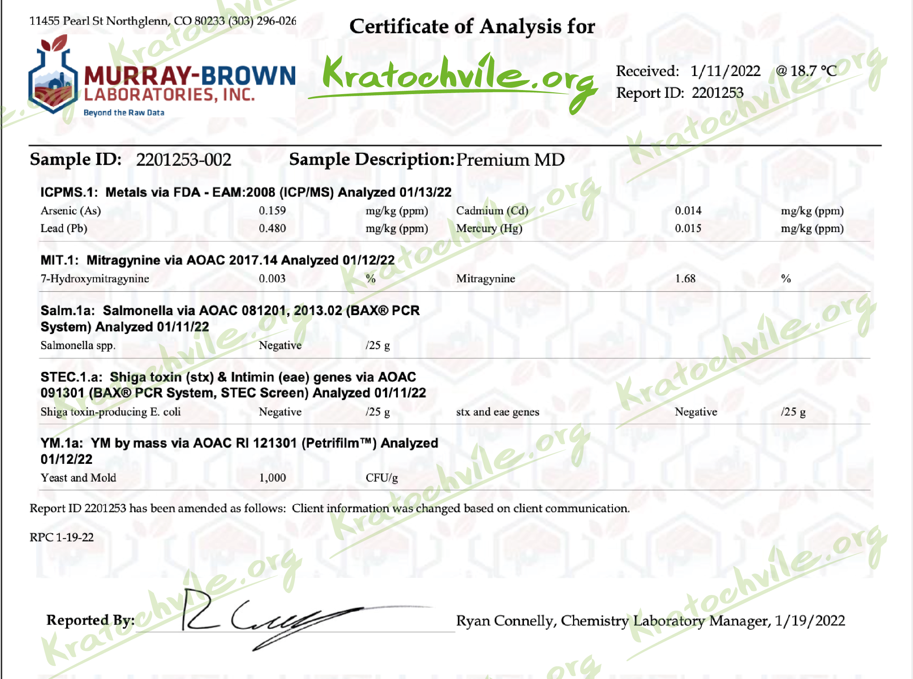Select 'Ryan Connelly, Chemistry Laboratory Manager' text
The height and width of the screenshot is (679, 913).
[614, 621]
